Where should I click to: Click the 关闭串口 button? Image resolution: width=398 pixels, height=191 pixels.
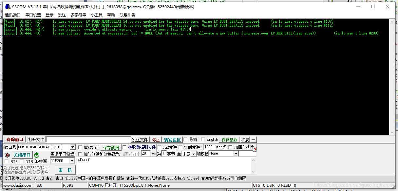(22, 155)
